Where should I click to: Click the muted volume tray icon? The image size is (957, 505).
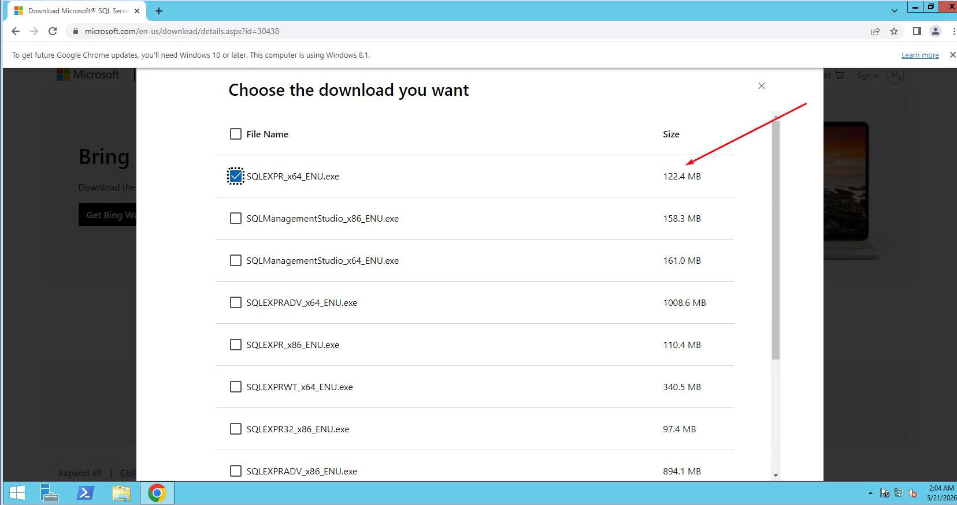coord(913,493)
